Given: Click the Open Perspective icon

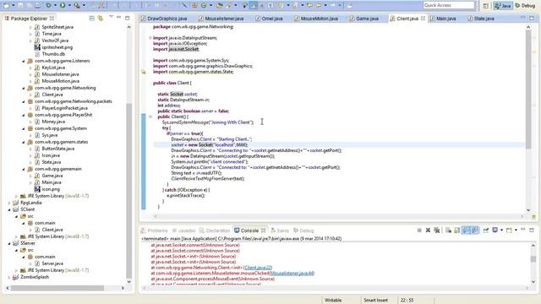Looking at the screenshot, I should coord(485,6).
